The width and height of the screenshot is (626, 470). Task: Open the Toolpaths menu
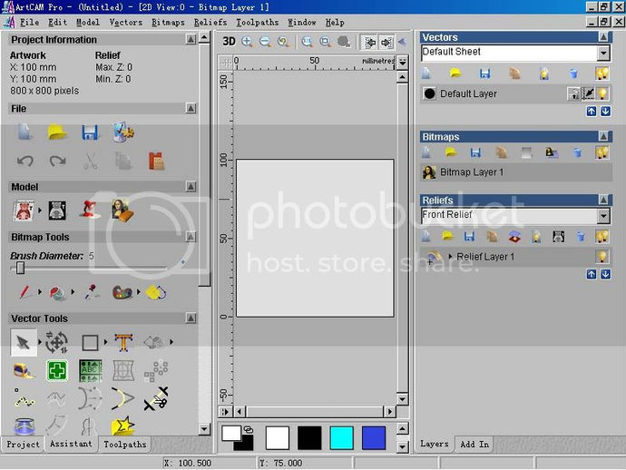click(257, 23)
